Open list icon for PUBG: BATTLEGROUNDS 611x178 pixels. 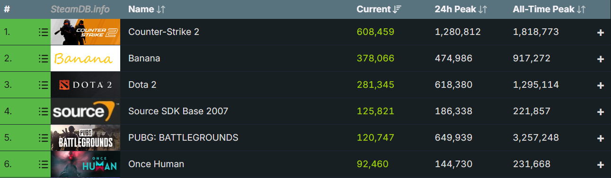tap(43, 138)
